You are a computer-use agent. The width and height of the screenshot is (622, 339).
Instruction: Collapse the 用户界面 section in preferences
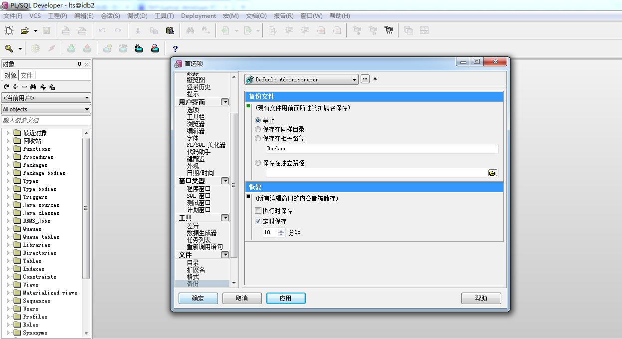(225, 102)
